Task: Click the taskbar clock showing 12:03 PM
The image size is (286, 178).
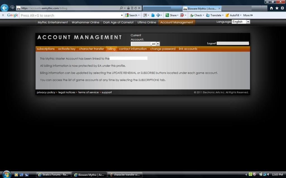Action: click(x=277, y=175)
